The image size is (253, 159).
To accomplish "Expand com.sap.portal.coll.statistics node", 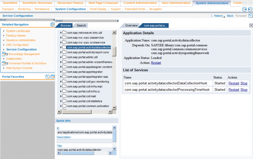I will tap(61, 101).
